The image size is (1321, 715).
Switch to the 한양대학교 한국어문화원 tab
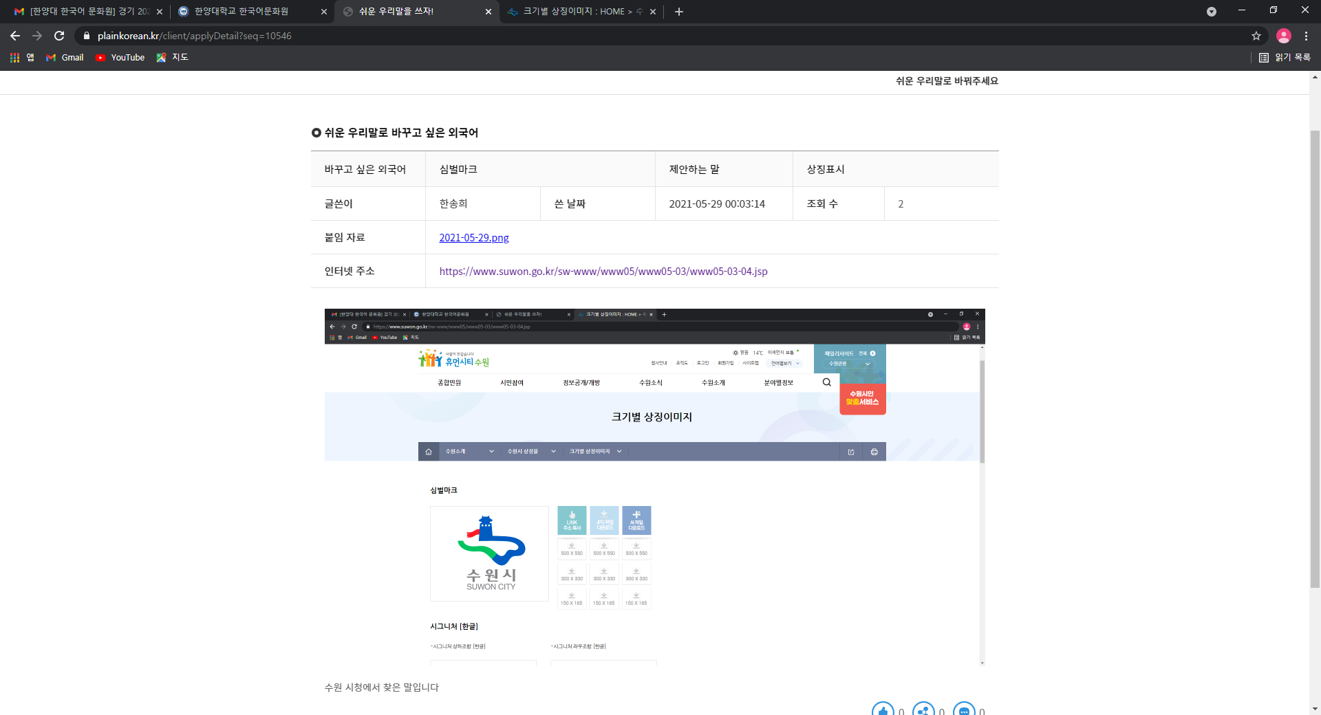(241, 12)
